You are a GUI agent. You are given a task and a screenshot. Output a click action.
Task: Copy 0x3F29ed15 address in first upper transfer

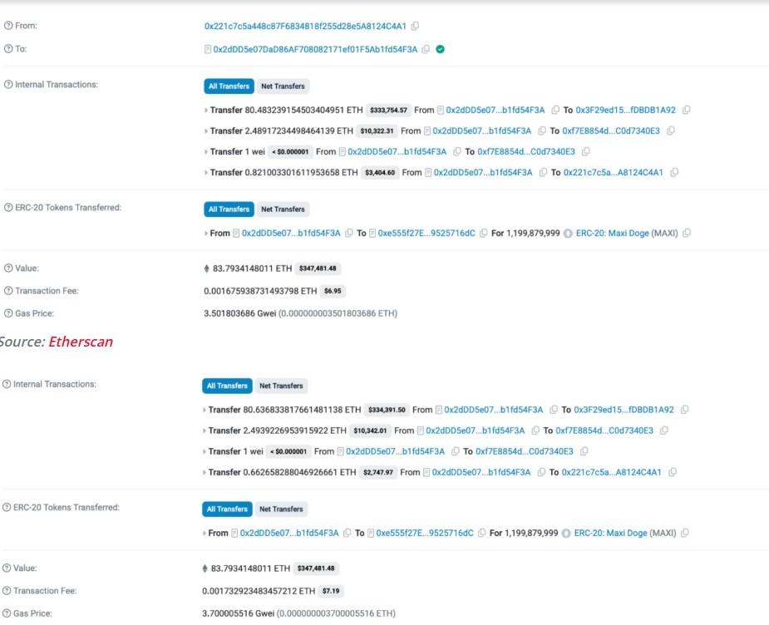click(x=687, y=110)
